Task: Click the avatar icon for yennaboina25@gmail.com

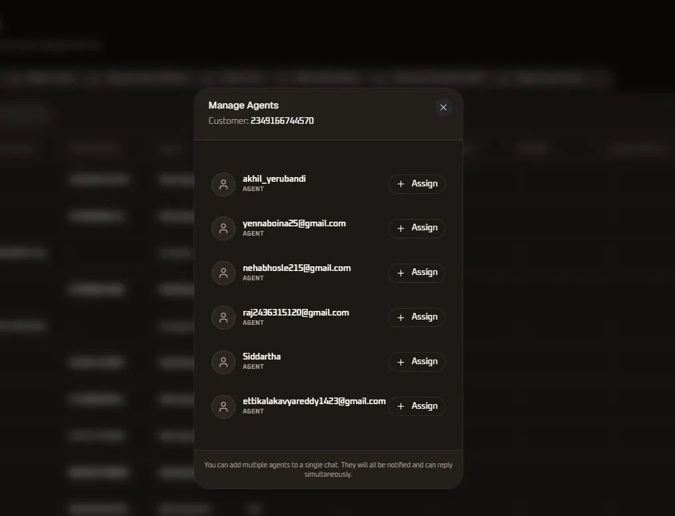Action: pyautogui.click(x=223, y=228)
